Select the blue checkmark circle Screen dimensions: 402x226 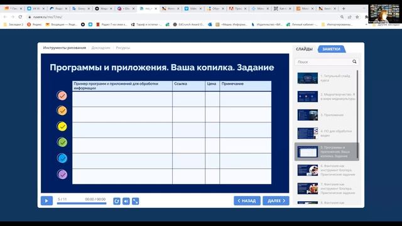(62, 158)
